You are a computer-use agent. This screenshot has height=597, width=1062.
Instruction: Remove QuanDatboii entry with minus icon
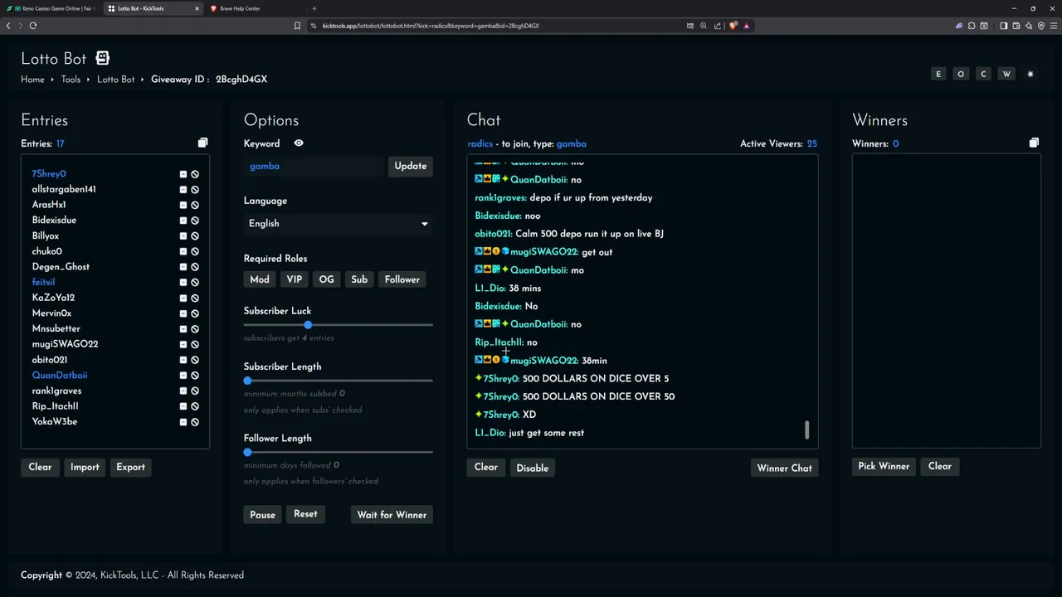tap(183, 376)
